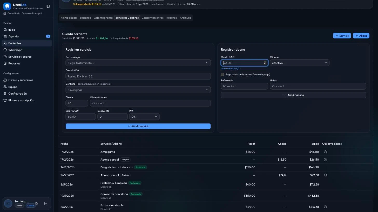Viewport: 378px width, 212px height.
Task: Switch to the Ficha clínica tab
Action: pos(69,18)
